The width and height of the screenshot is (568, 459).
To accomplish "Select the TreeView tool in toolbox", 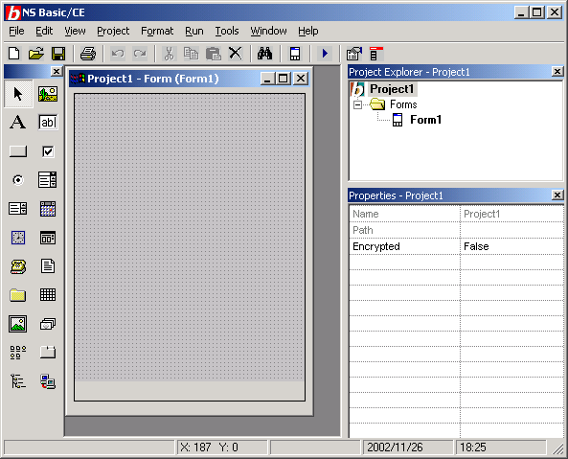I will (18, 381).
